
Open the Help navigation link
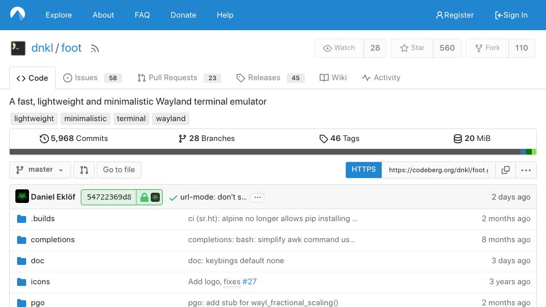pyautogui.click(x=225, y=15)
